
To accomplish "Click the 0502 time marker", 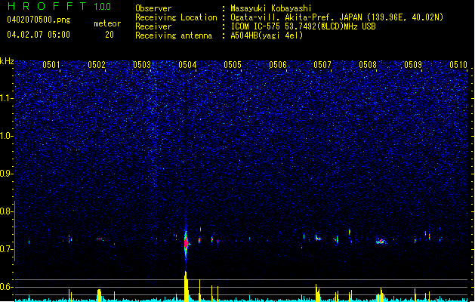I will tap(97, 65).
